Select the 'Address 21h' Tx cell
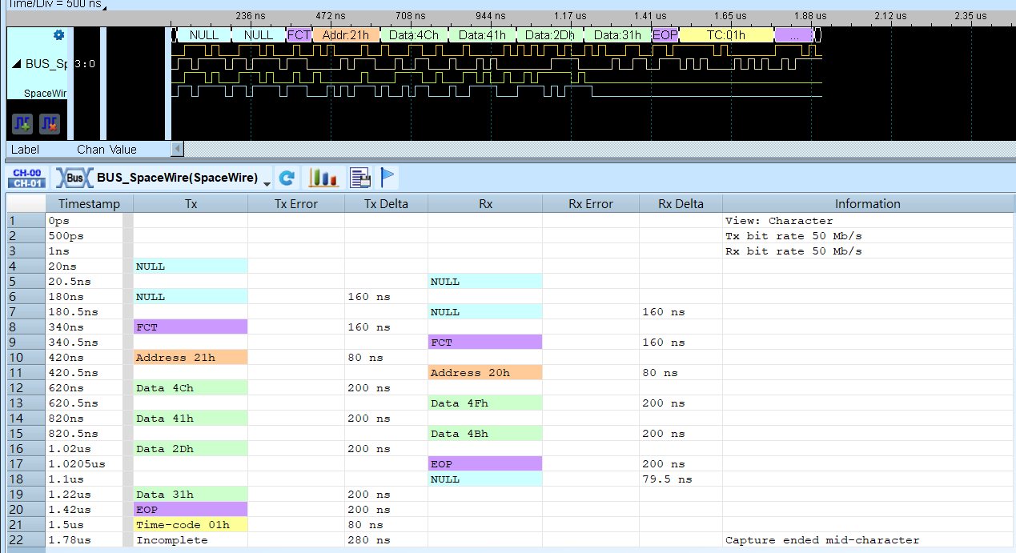The image size is (1016, 553). pyautogui.click(x=191, y=358)
